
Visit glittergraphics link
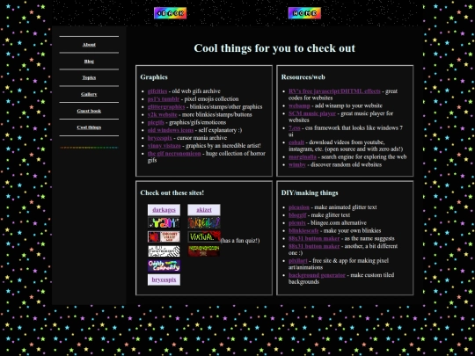[166, 107]
